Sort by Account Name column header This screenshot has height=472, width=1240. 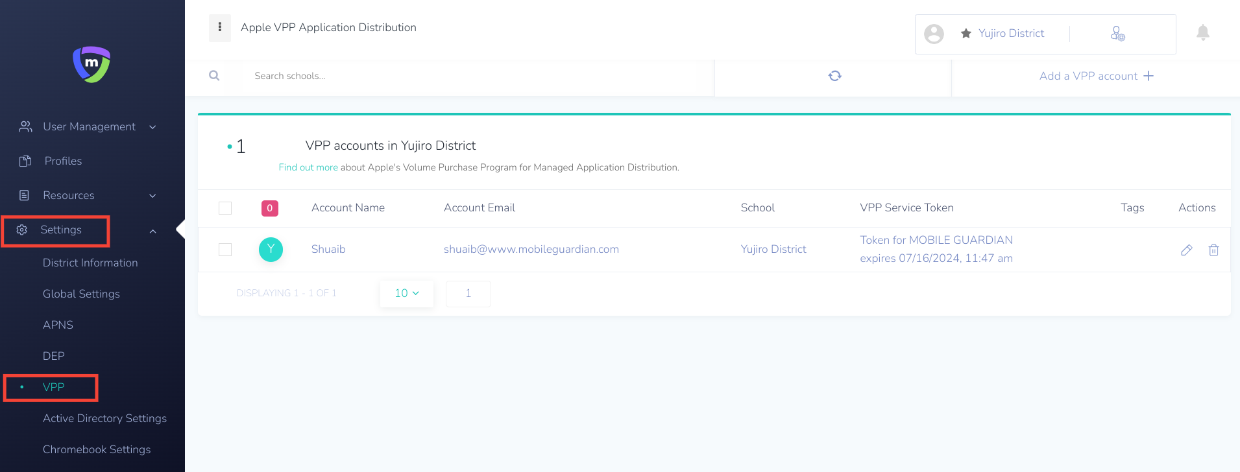point(348,207)
